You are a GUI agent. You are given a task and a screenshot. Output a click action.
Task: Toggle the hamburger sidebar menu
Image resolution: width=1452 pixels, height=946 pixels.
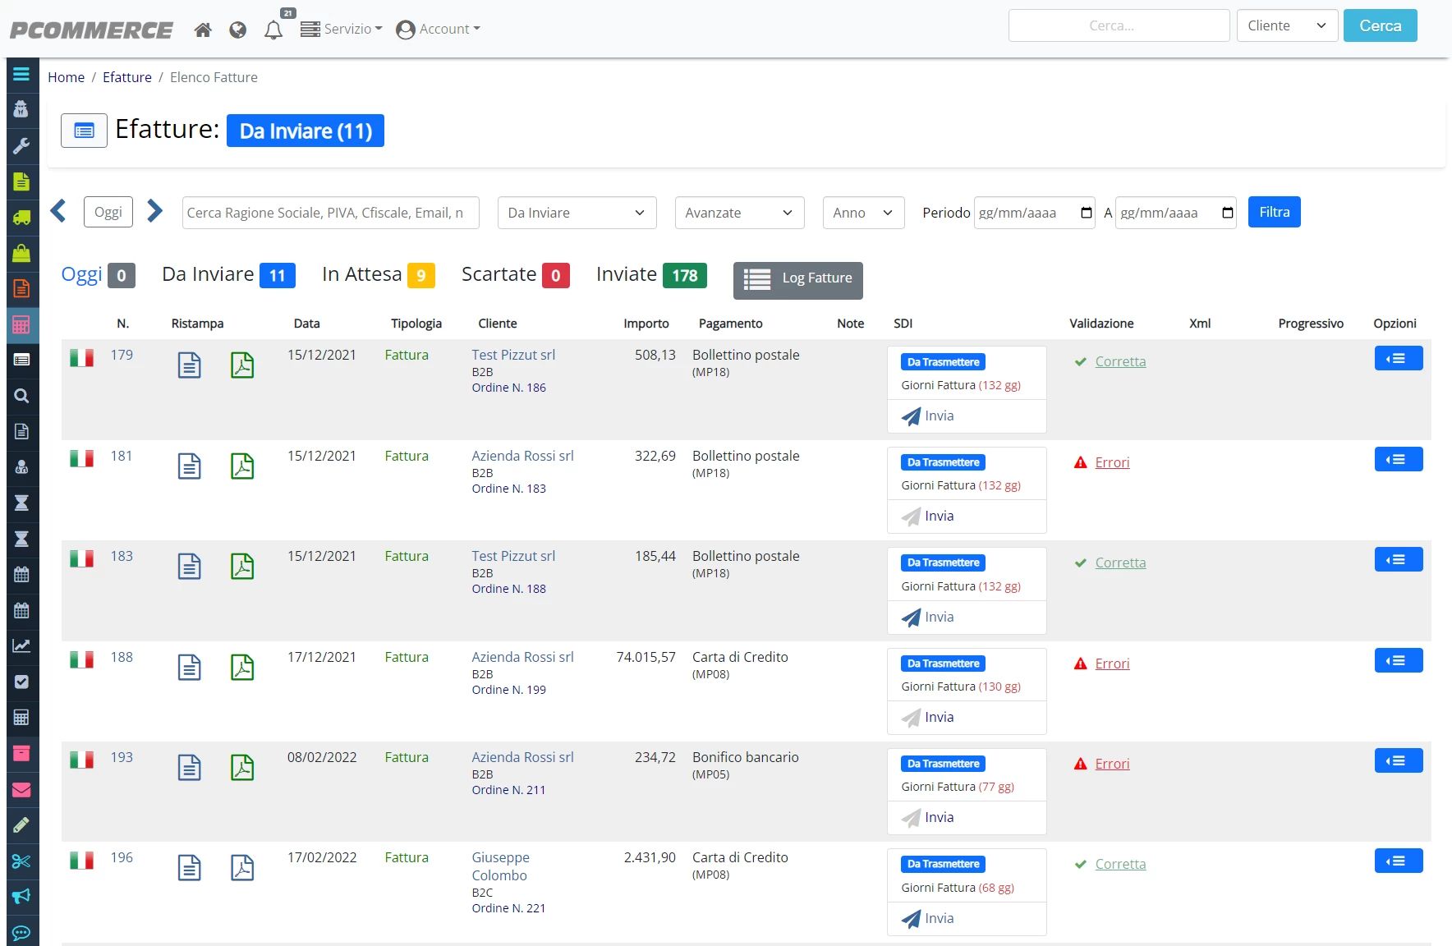pyautogui.click(x=21, y=74)
